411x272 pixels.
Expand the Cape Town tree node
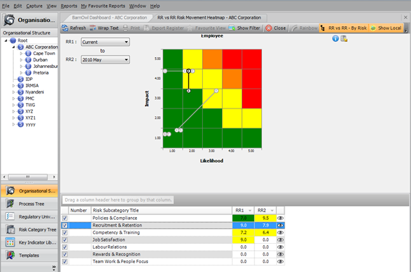21,54
